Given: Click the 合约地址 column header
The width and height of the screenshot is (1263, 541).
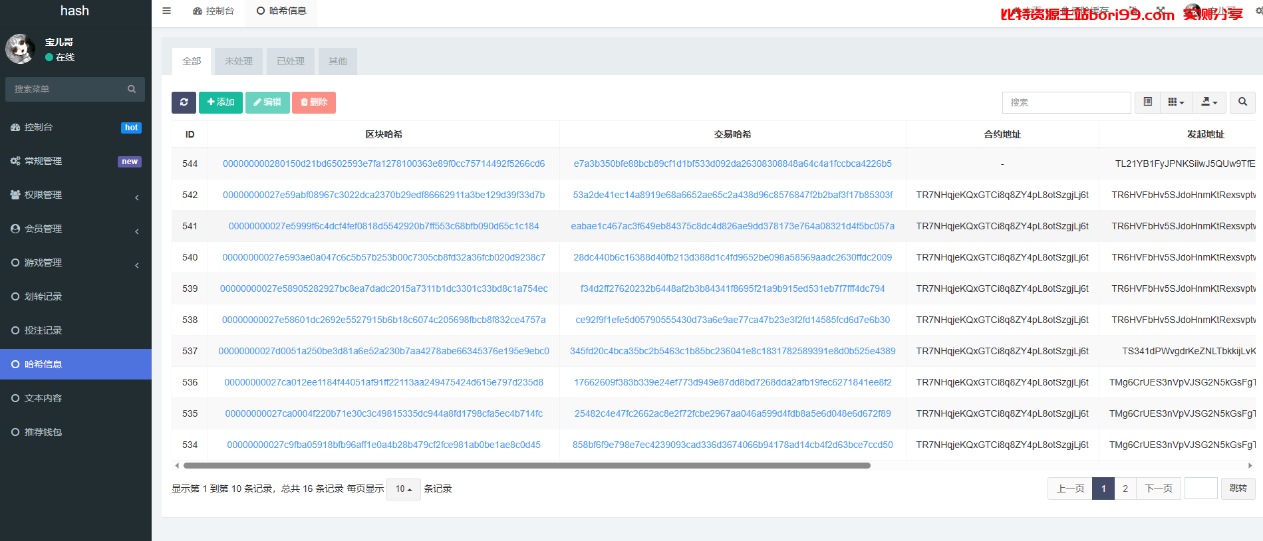Looking at the screenshot, I should 1002,134.
